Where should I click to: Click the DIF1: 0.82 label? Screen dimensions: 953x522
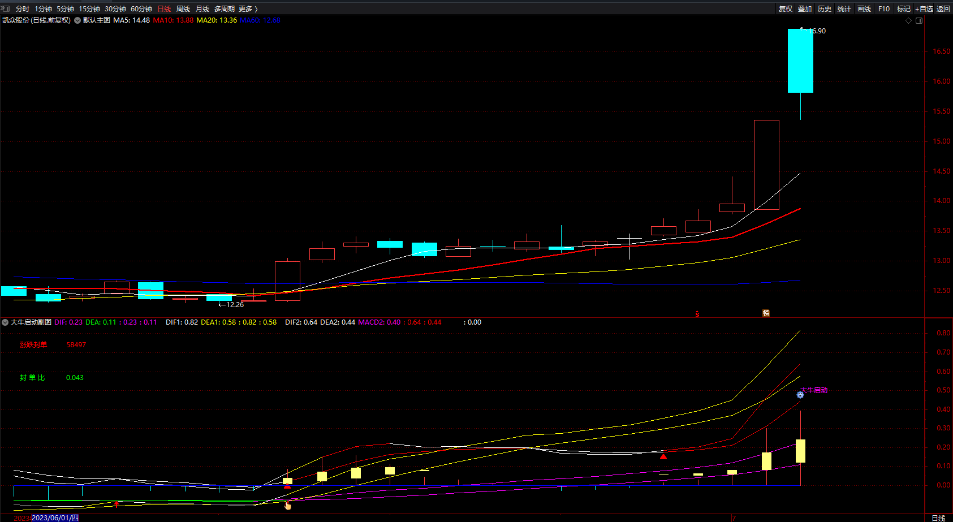182,322
